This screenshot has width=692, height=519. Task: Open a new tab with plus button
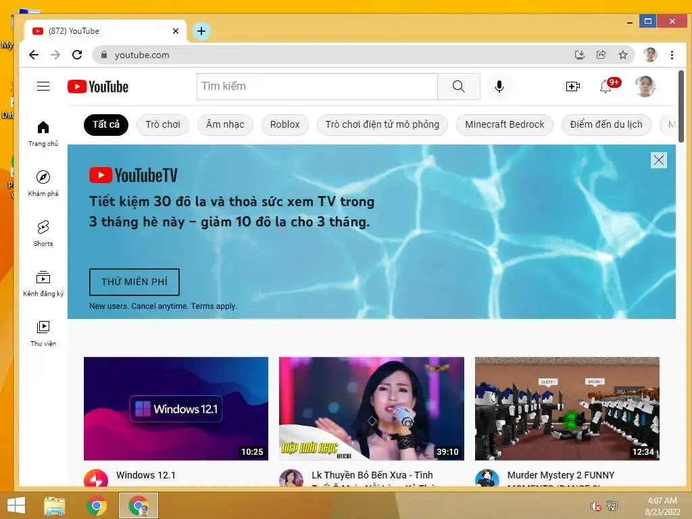[201, 31]
